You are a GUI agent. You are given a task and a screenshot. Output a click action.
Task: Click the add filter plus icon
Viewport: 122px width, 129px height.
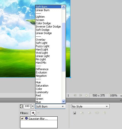(x=33, y=113)
